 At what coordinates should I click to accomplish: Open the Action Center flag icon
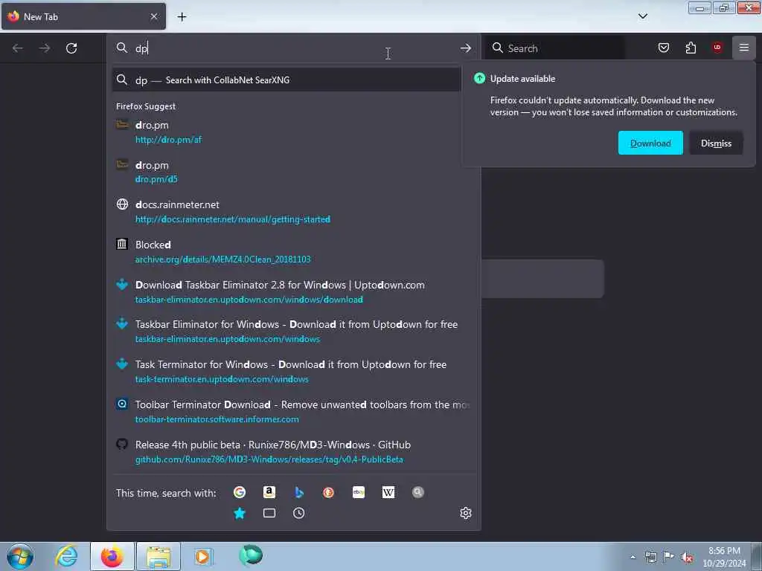tap(669, 557)
